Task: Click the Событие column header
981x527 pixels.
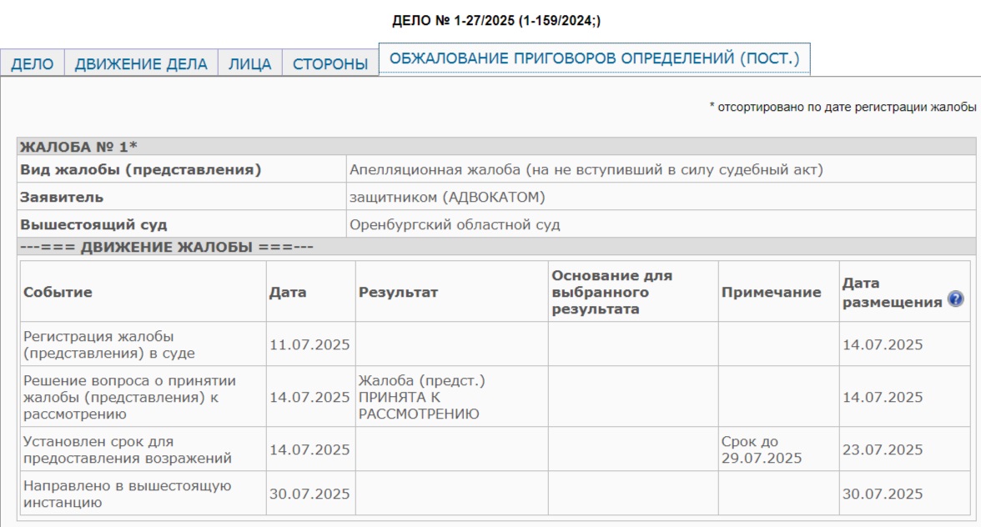Action: point(58,293)
